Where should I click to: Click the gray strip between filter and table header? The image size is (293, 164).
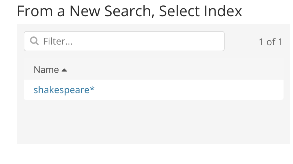(154, 55)
